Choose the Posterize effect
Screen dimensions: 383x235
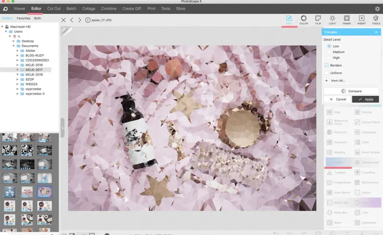[336, 132]
